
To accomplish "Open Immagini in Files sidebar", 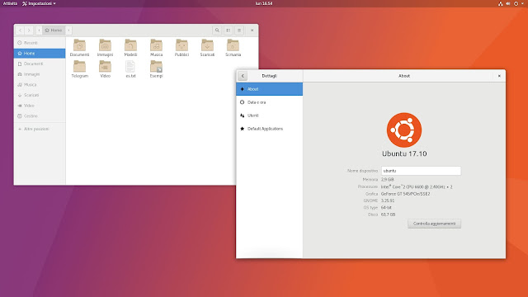I will pos(40,74).
